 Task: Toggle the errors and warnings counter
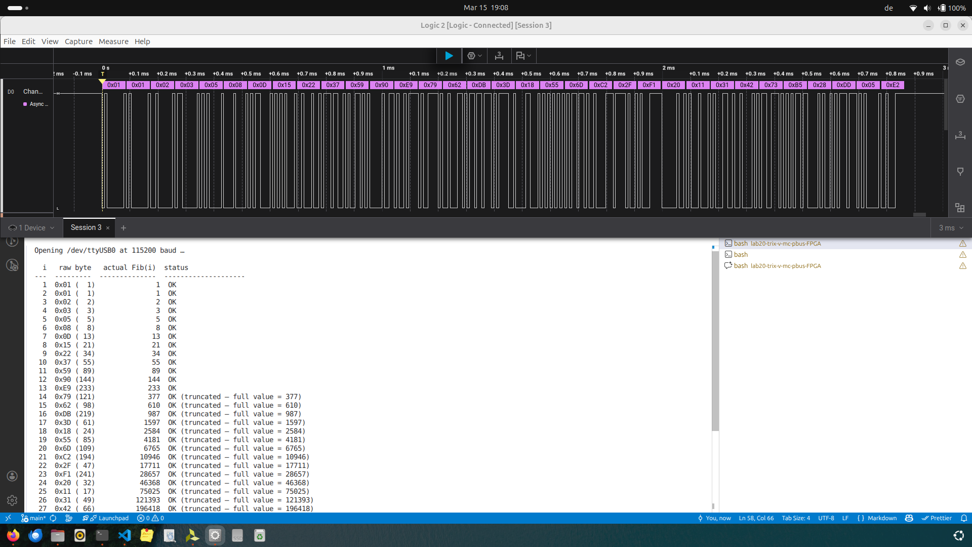[150, 518]
